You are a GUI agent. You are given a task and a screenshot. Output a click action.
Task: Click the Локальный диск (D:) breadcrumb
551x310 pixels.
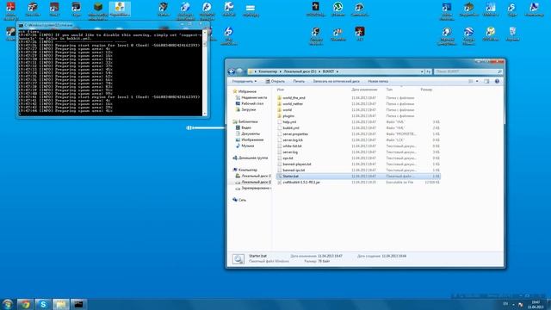[x=300, y=71]
